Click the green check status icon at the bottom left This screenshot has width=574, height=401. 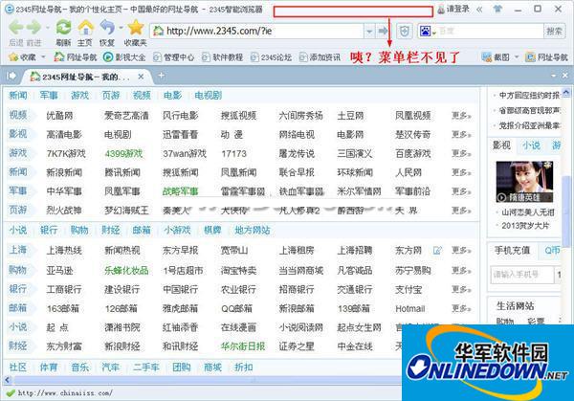(x=11, y=393)
